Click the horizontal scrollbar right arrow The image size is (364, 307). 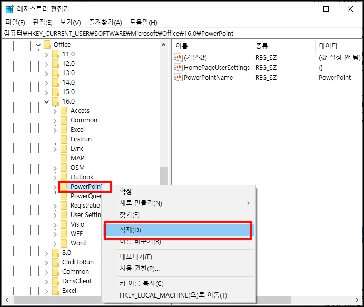click(x=357, y=300)
